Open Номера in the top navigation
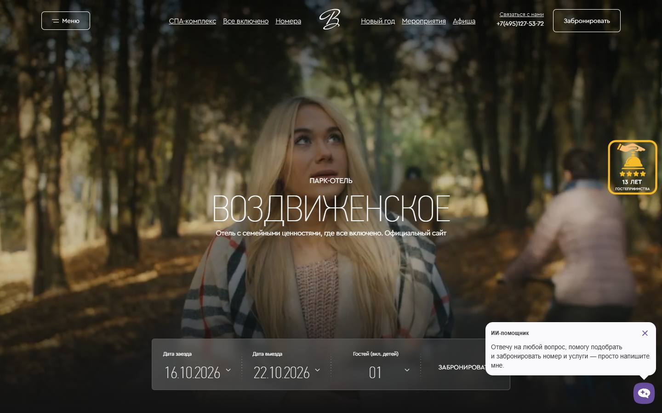Screen dimensions: 662x413 (288, 21)
